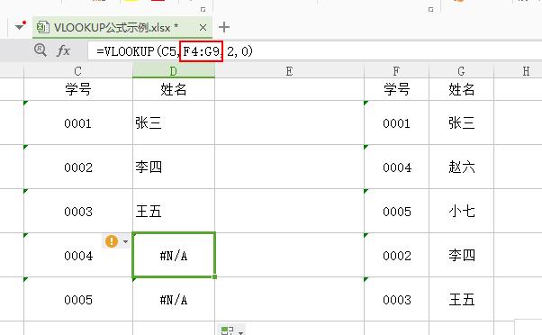Select 李四 cell in column G
Viewport: 542px width, 335px height.
coord(462,255)
